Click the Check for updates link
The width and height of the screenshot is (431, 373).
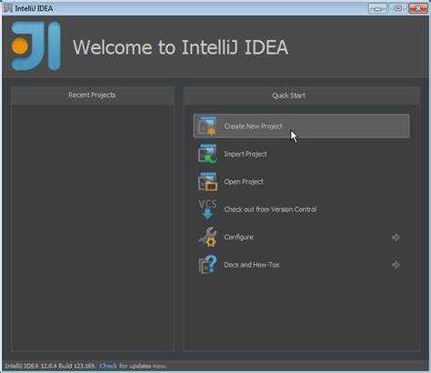(108, 366)
